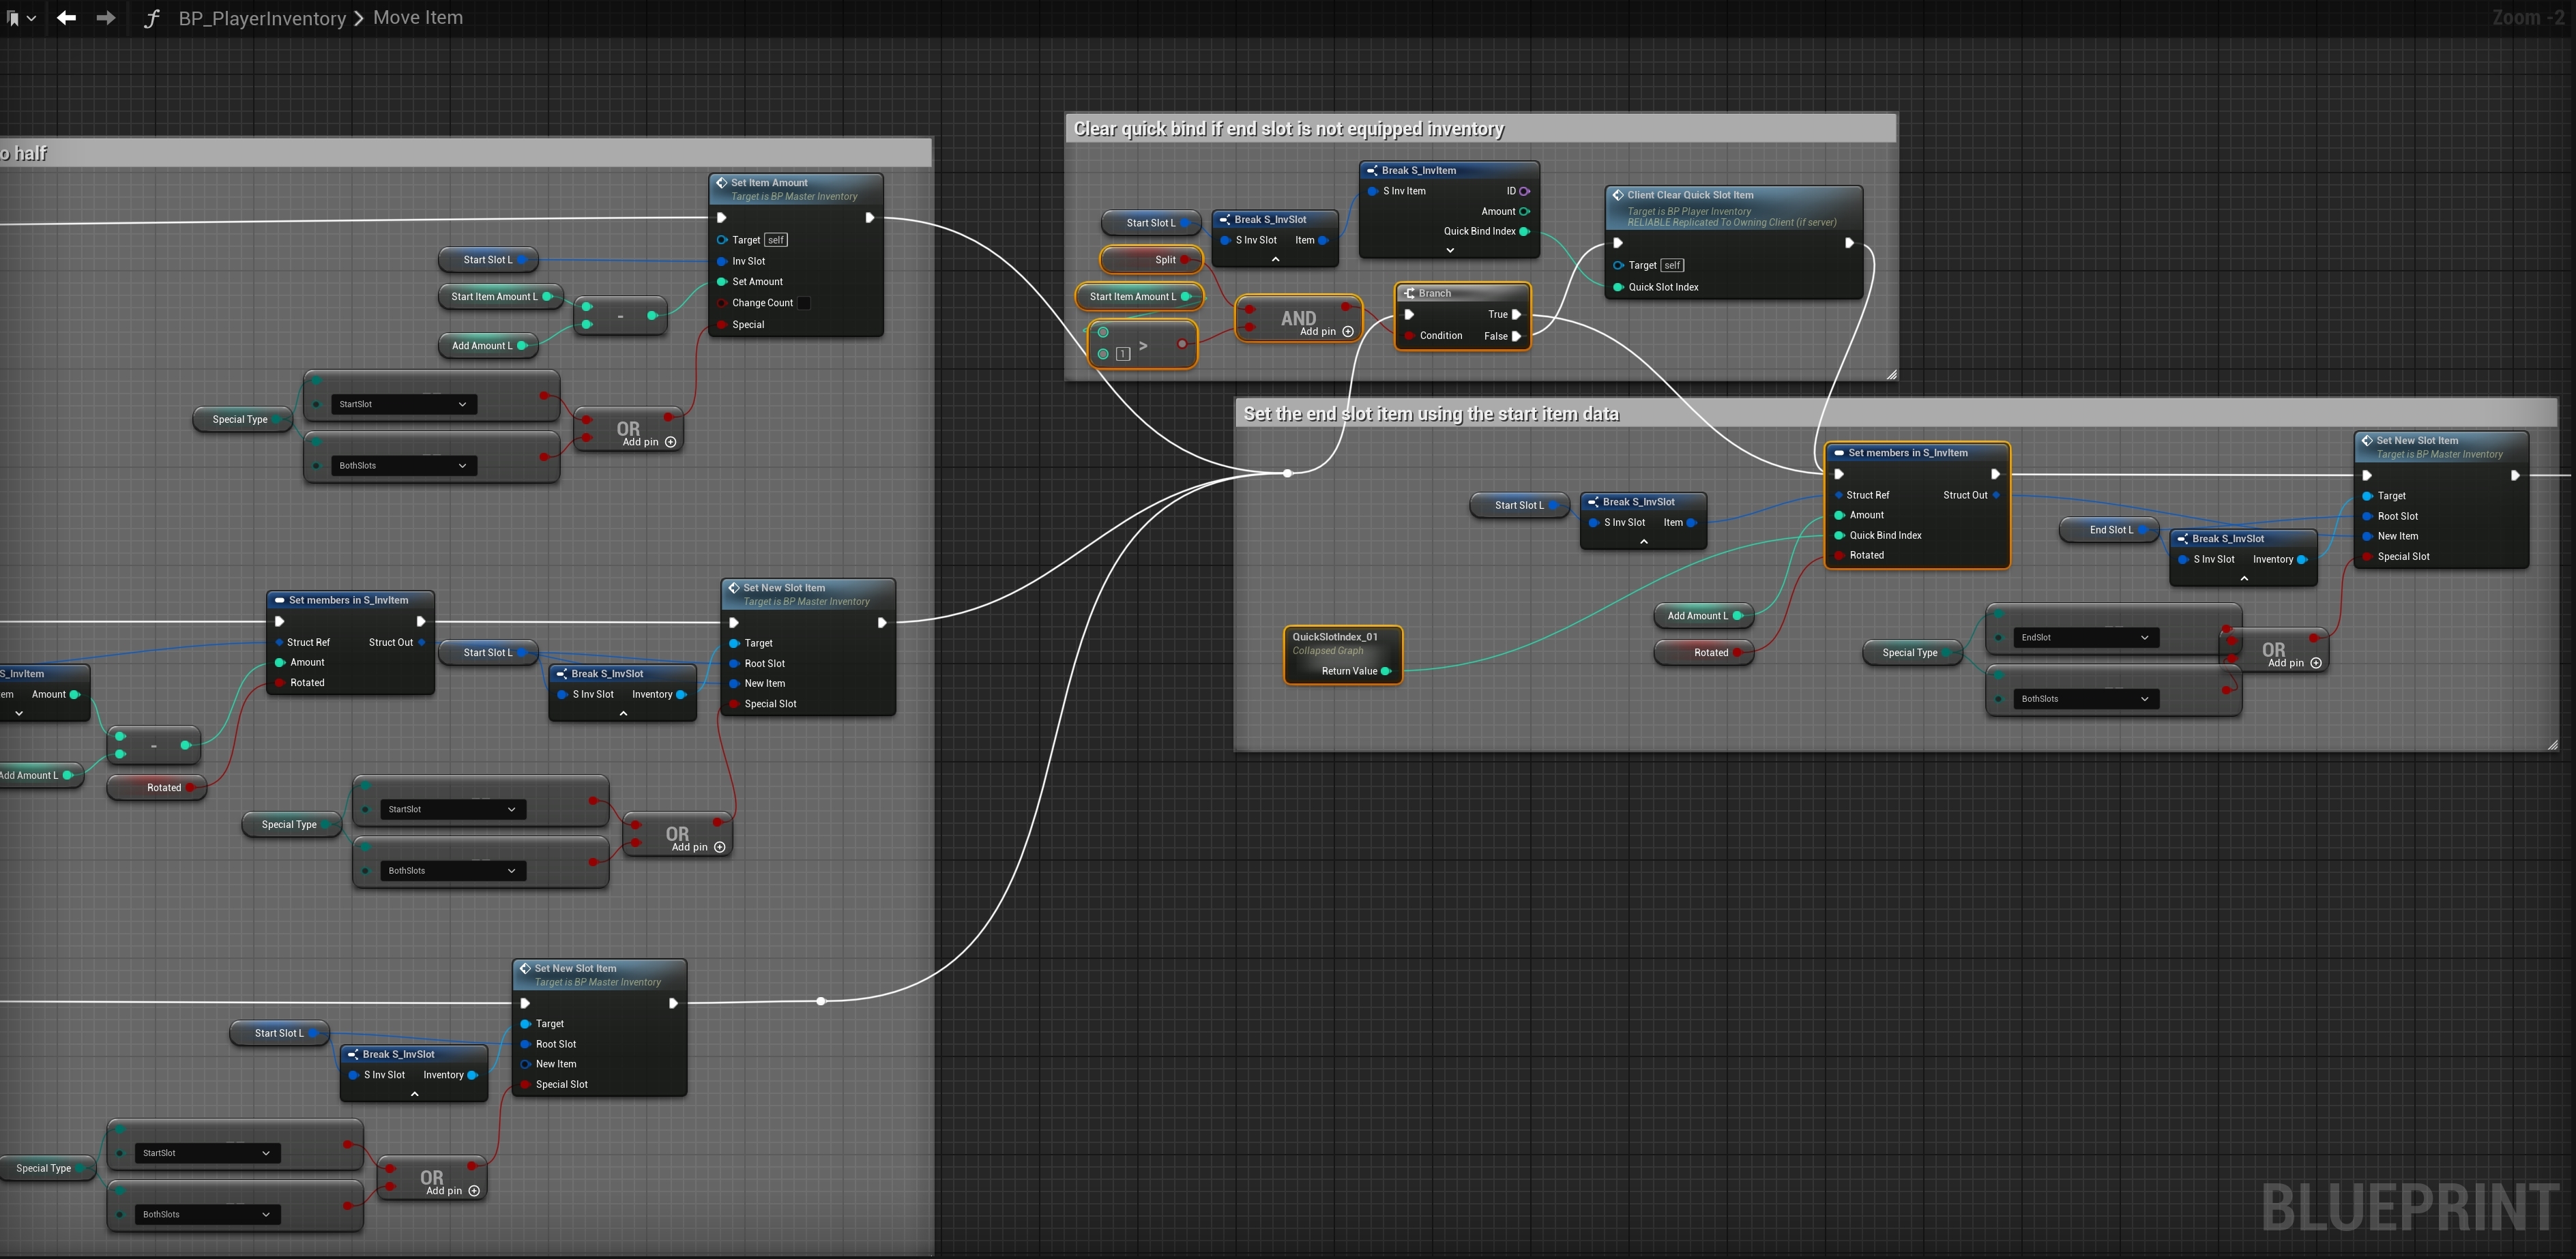Toggle the Change Count checkbox

(804, 303)
